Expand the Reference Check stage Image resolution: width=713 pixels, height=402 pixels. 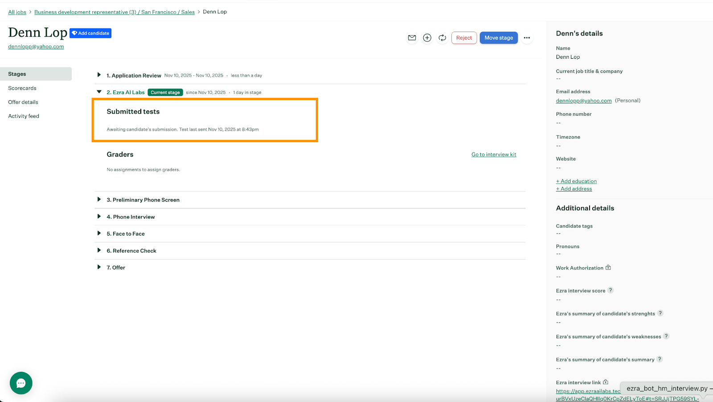99,250
